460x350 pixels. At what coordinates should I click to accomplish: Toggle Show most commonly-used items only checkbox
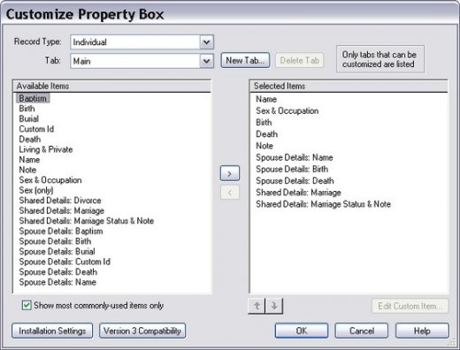[x=27, y=305]
